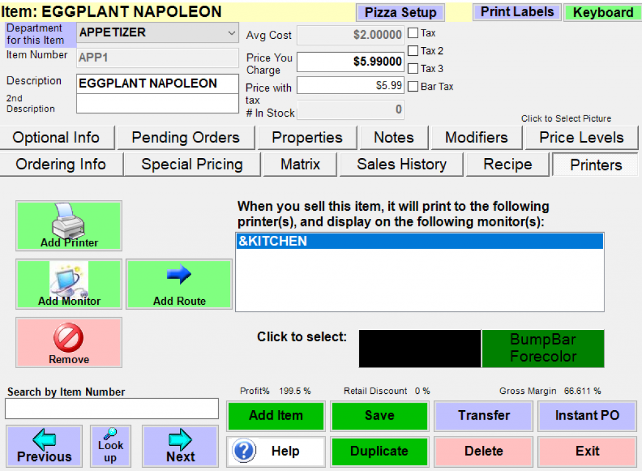The image size is (642, 471).
Task: Click the Transfer button
Action: click(x=484, y=416)
